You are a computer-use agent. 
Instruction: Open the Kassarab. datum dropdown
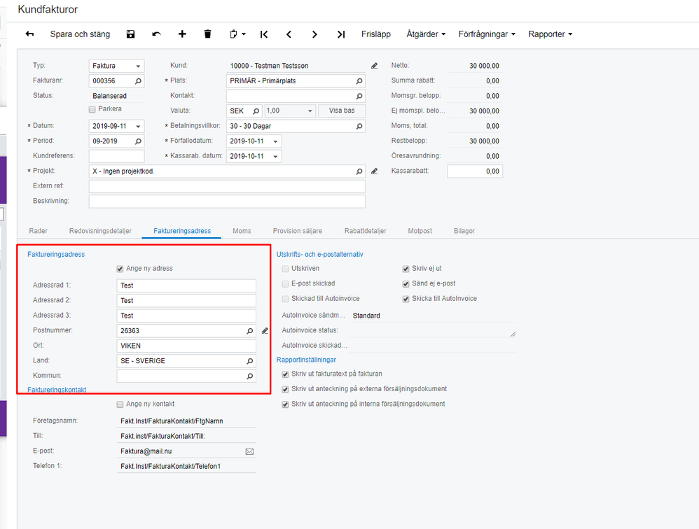coord(275,157)
